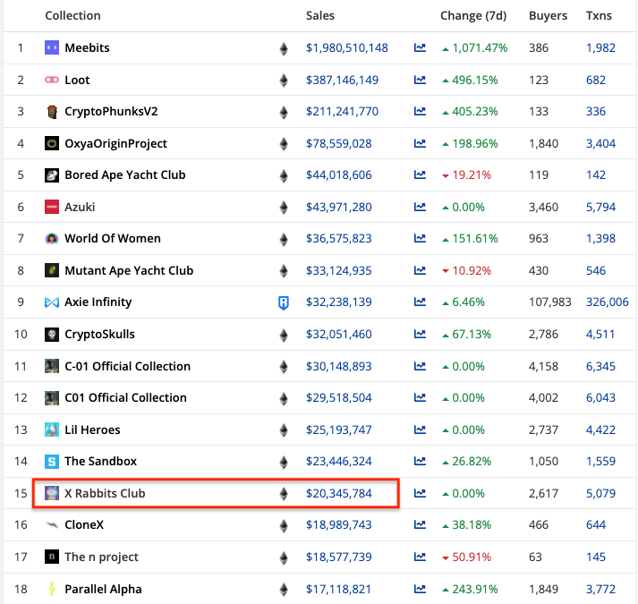Open the X Rabbits Club collection link
This screenshot has width=638, height=604.
click(x=105, y=493)
